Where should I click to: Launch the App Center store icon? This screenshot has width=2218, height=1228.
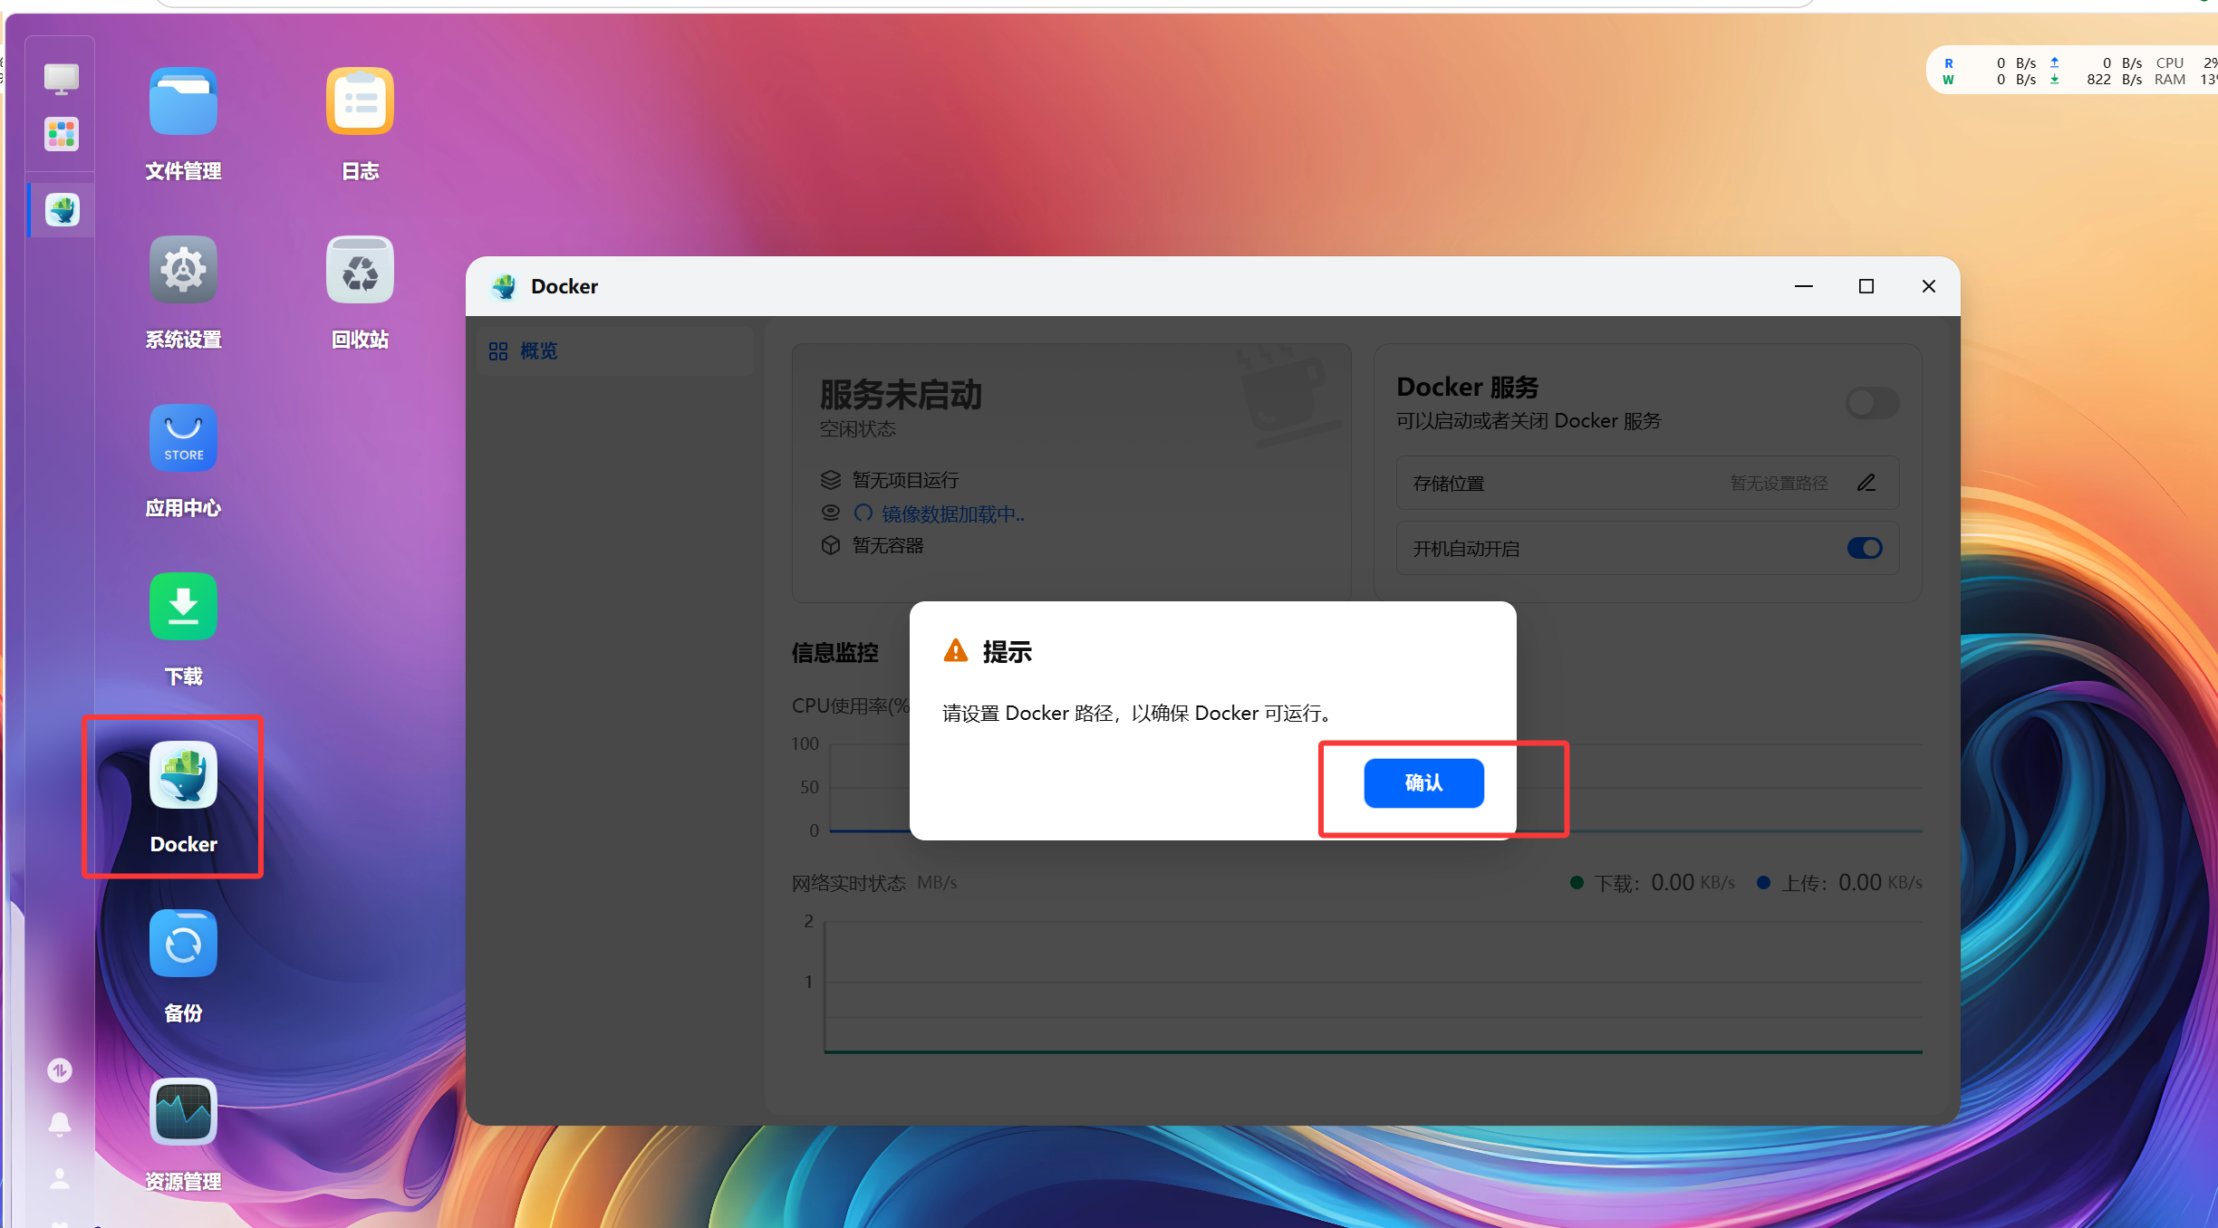[x=183, y=439]
